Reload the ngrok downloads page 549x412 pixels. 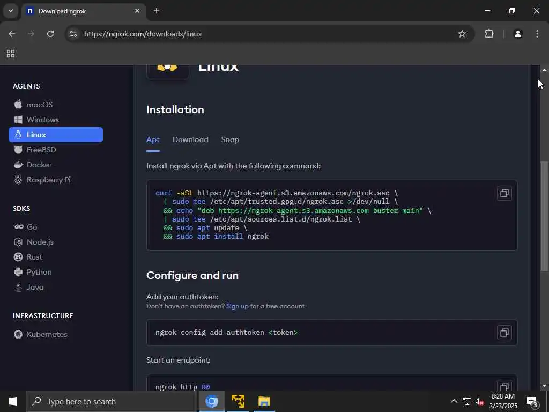(50, 34)
